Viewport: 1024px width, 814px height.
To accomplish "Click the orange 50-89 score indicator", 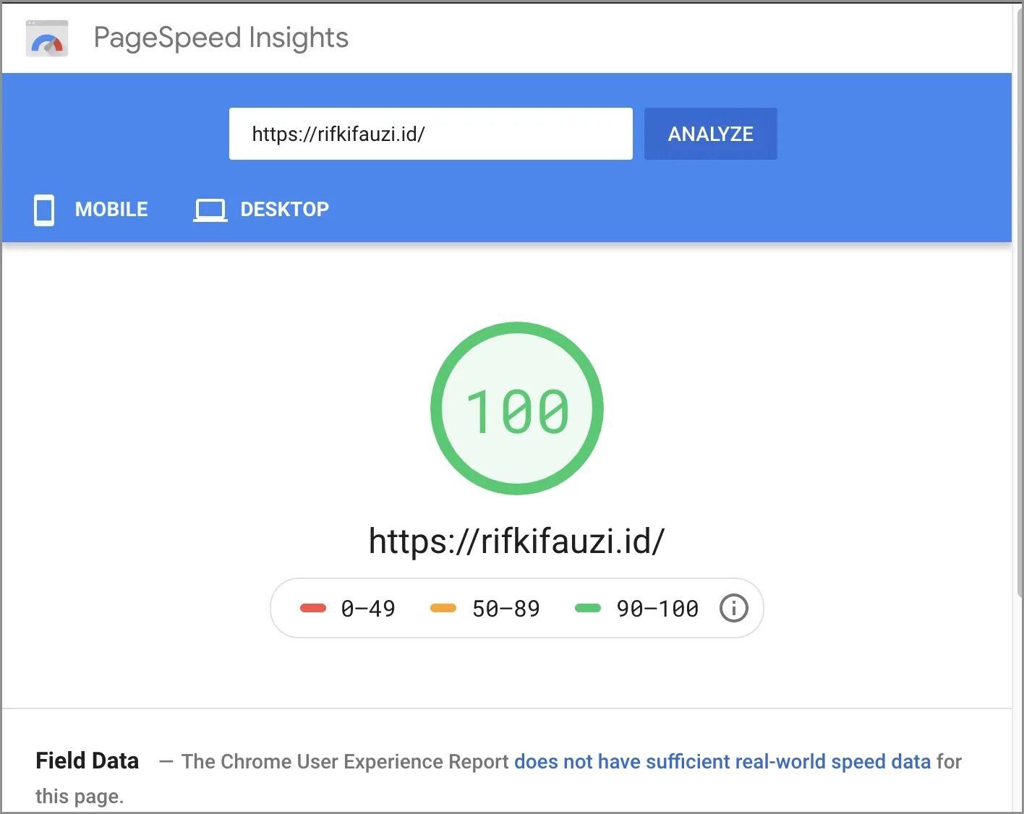I will 442,608.
